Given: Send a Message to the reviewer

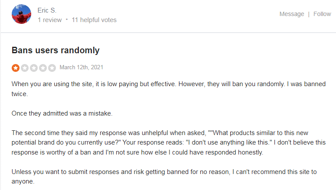Looking at the screenshot, I should tap(292, 14).
